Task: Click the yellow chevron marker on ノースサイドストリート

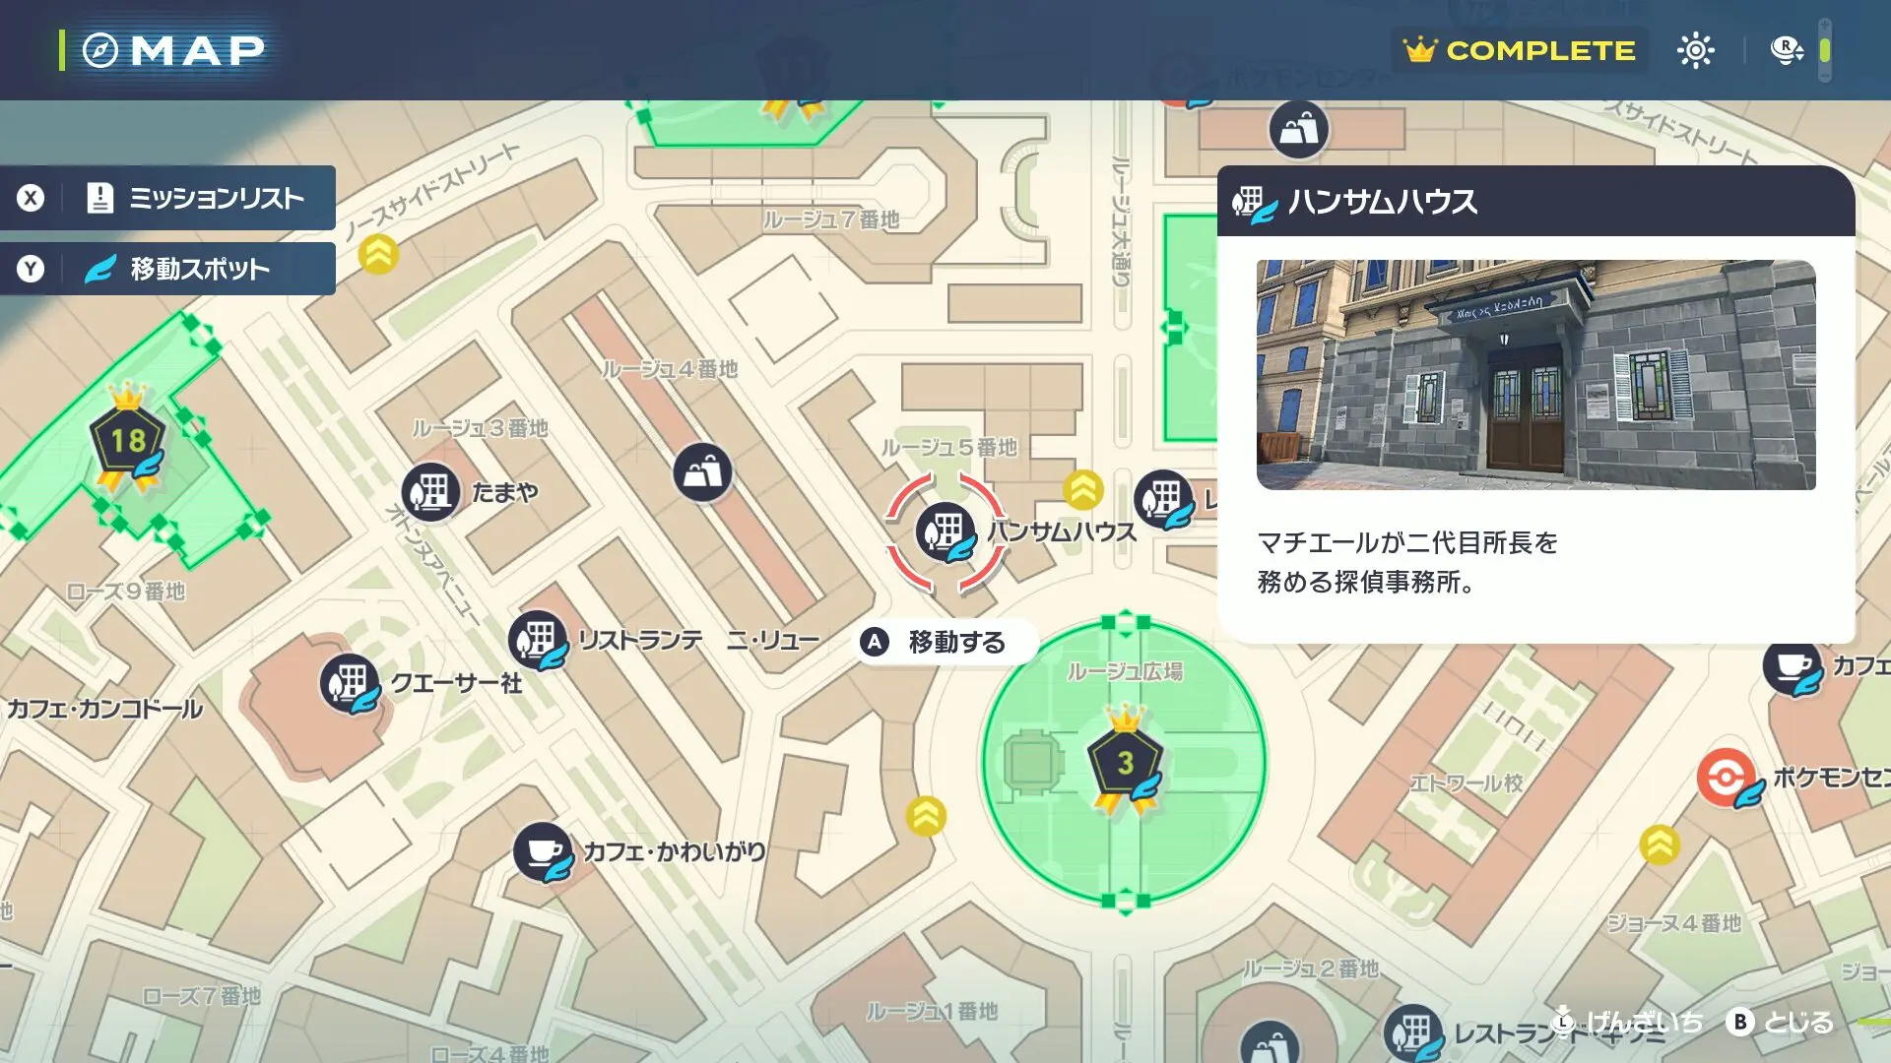Action: 378,255
